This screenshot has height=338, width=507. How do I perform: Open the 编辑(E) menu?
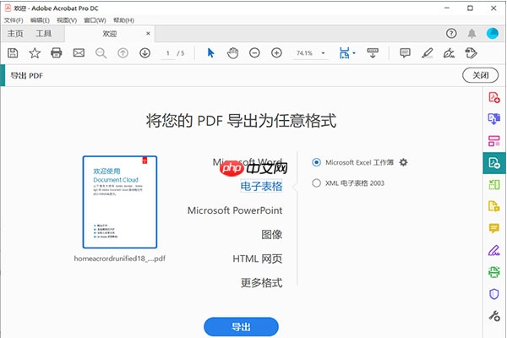click(x=40, y=20)
